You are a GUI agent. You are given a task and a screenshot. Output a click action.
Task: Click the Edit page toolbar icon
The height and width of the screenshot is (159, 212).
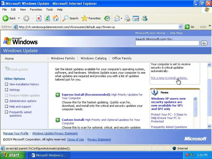point(136,18)
